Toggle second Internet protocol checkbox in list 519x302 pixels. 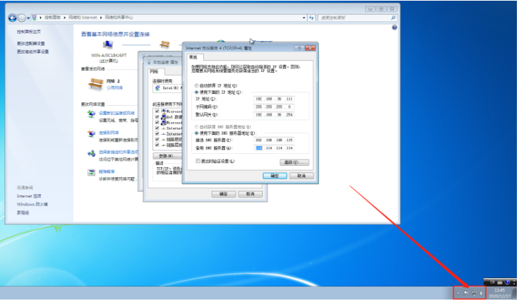click(x=157, y=134)
